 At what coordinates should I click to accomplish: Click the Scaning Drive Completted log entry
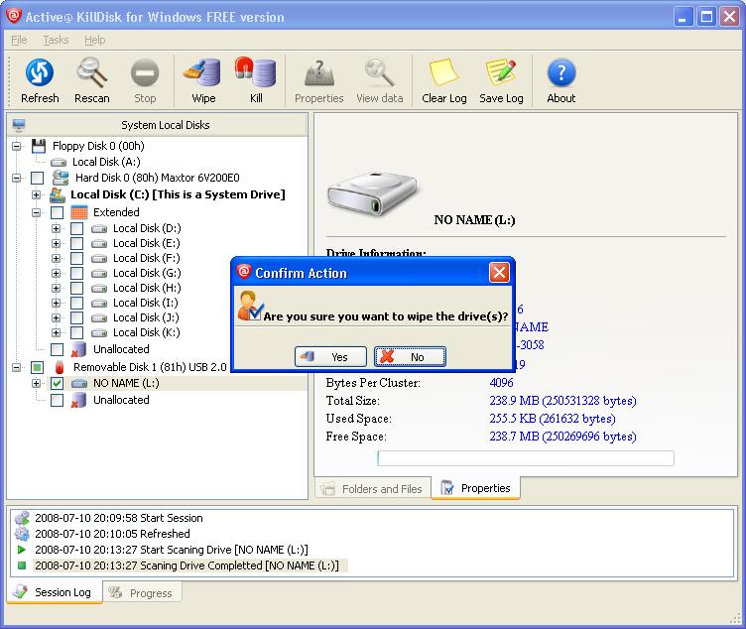[186, 566]
